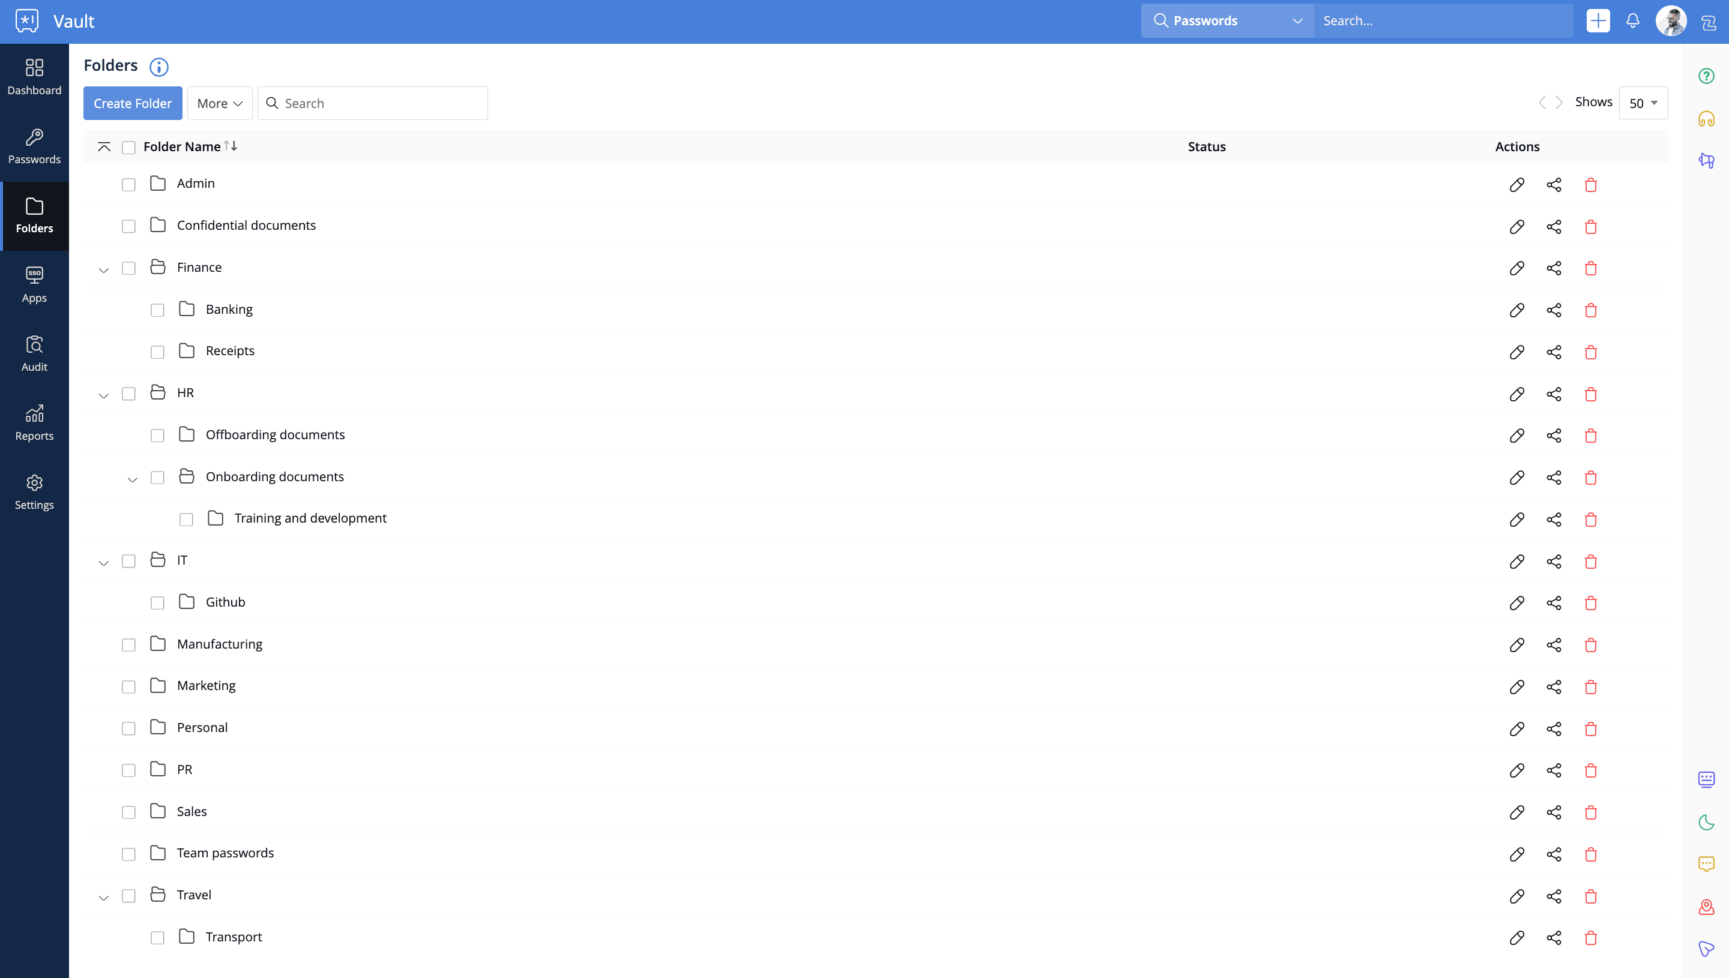
Task: Open the notifications bell icon
Action: (x=1632, y=21)
